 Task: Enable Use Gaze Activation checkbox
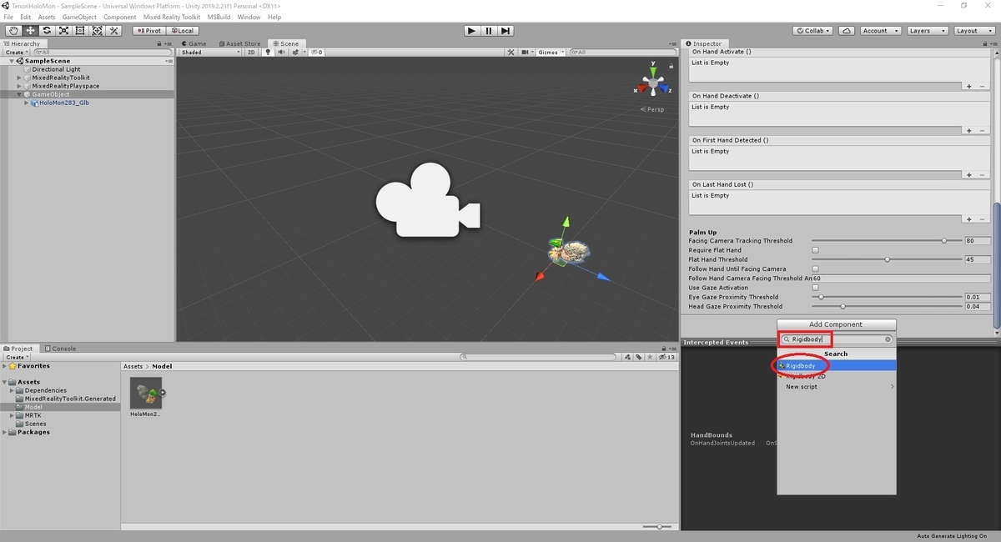[x=815, y=288]
